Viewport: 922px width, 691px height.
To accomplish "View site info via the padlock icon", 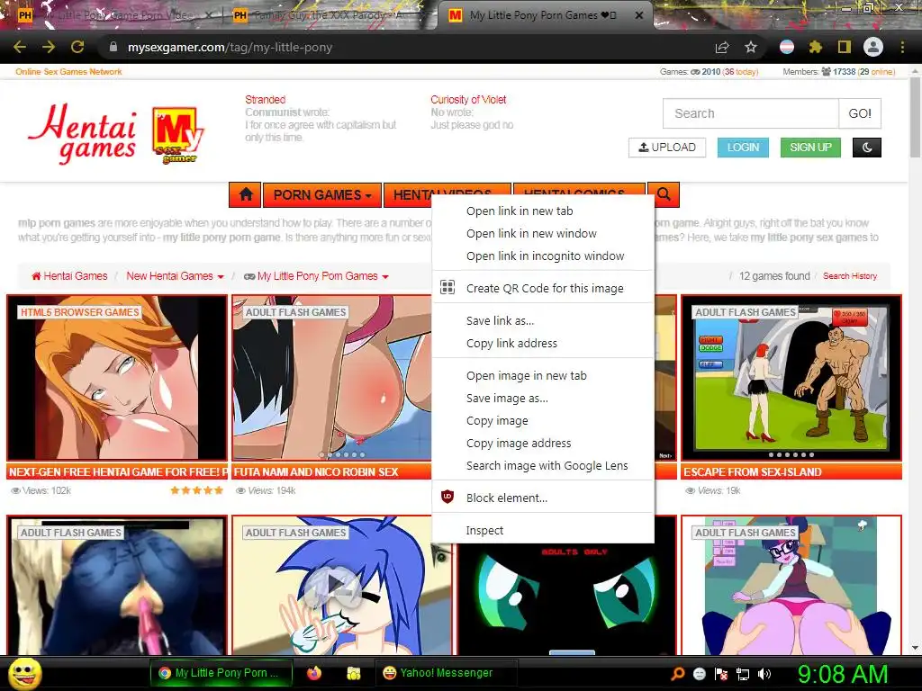I will click(x=113, y=47).
